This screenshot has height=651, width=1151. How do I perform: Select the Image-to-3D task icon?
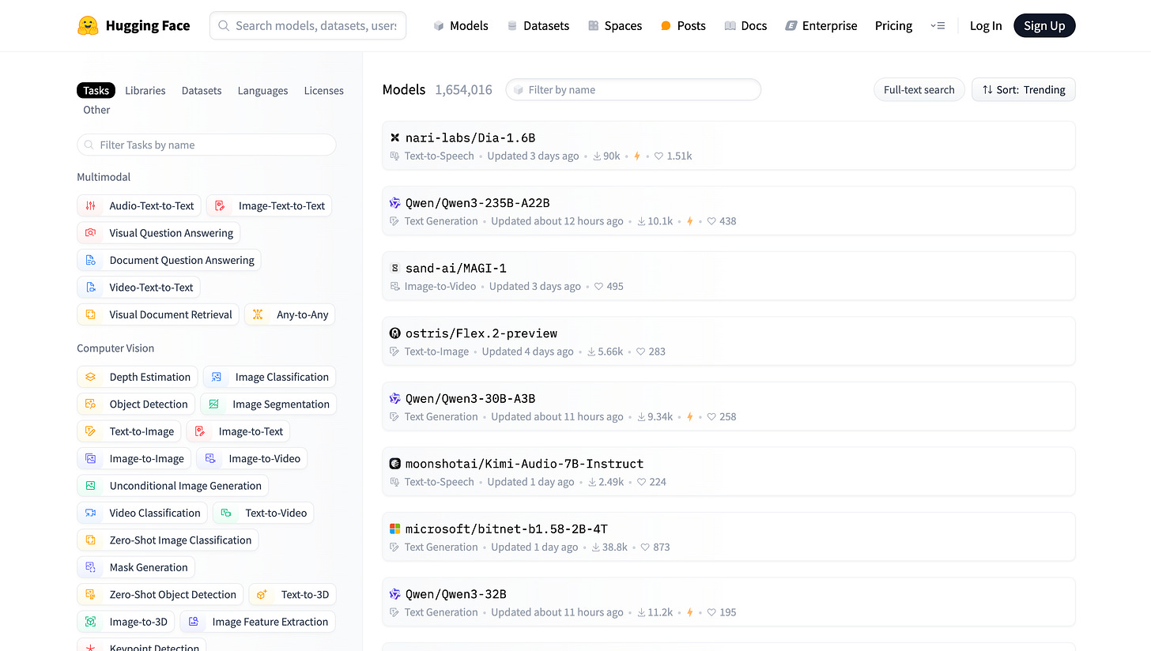click(x=90, y=622)
